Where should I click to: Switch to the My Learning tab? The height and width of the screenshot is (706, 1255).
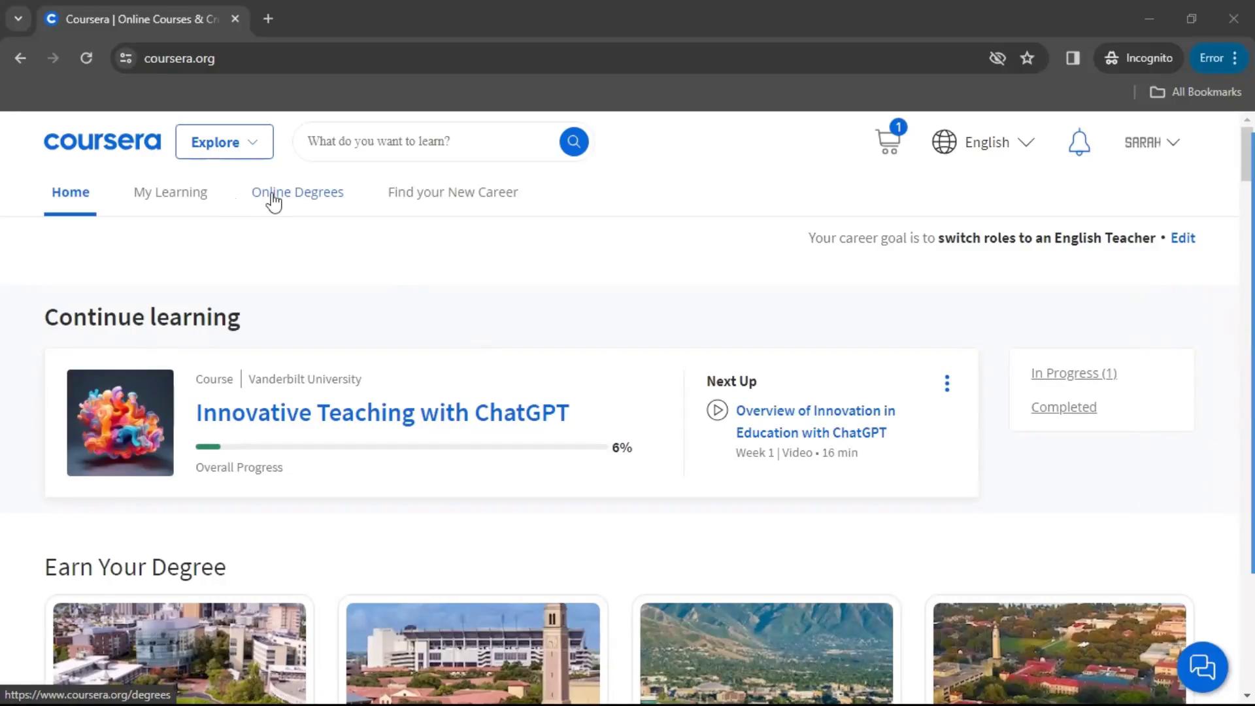170,192
